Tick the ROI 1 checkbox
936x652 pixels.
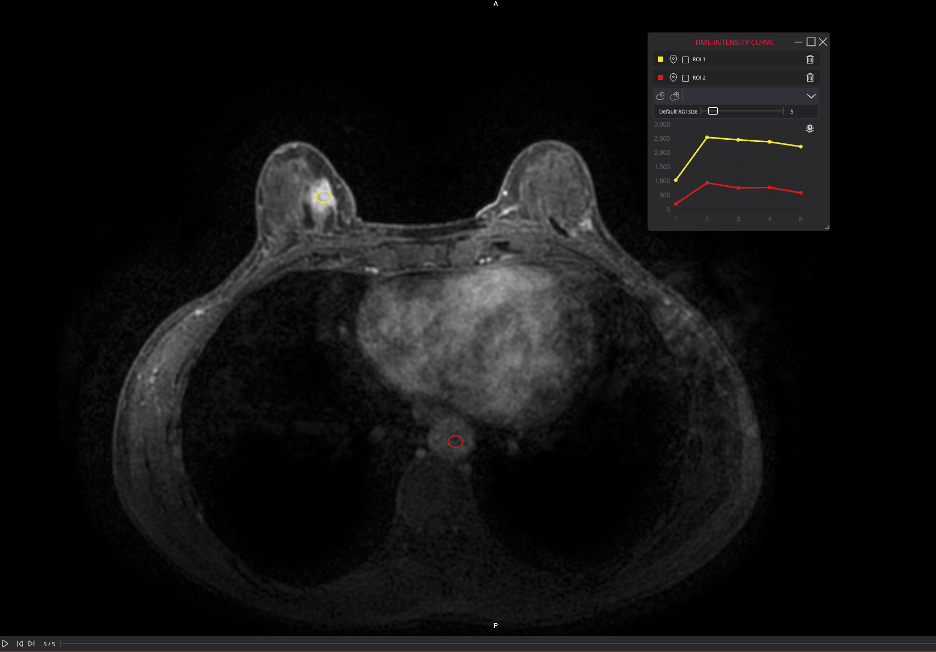[685, 60]
